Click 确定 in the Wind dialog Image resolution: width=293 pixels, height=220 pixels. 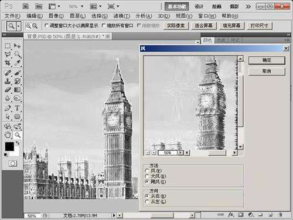point(267,60)
